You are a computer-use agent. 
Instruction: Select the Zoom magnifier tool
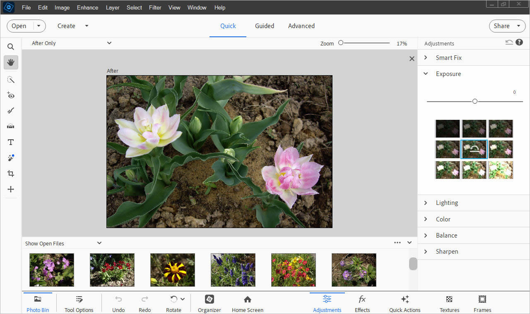pyautogui.click(x=11, y=47)
